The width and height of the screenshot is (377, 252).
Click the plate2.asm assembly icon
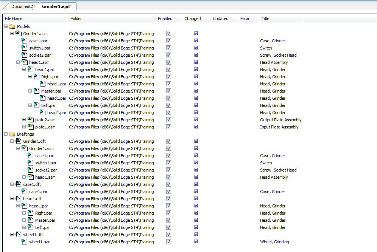[31, 120]
